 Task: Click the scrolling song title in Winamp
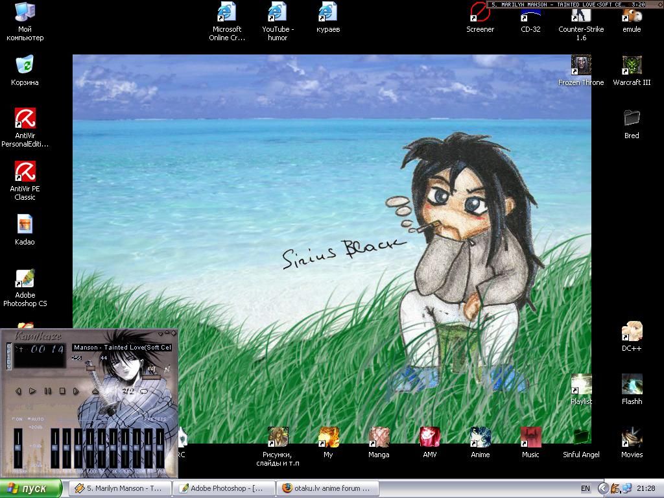click(123, 348)
